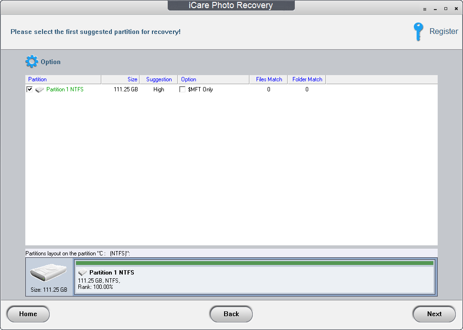Image resolution: width=463 pixels, height=330 pixels.
Task: Click the Partitions layout on the partition label
Action: [x=78, y=253]
